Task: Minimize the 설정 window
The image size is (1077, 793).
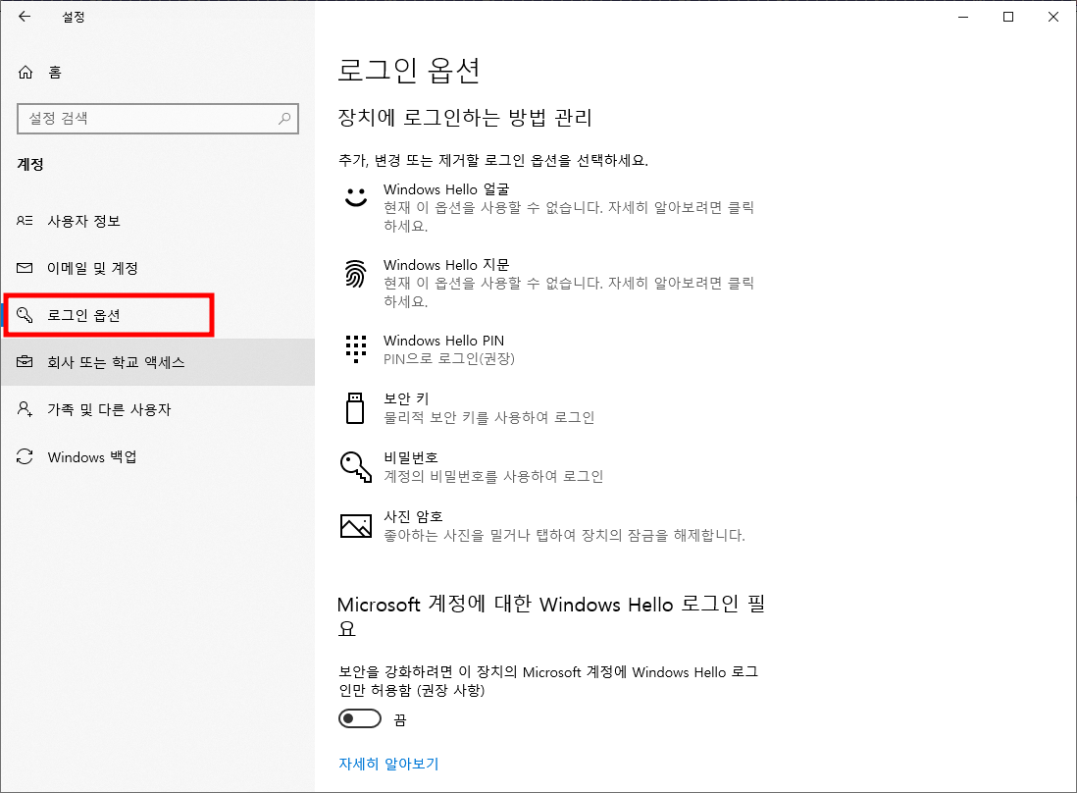Action: 963,17
